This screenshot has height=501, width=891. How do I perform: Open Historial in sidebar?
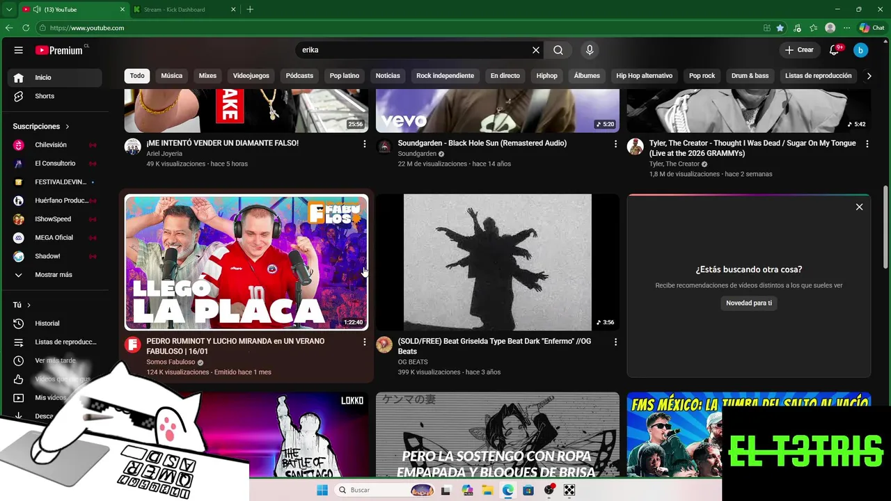pyautogui.click(x=56, y=324)
